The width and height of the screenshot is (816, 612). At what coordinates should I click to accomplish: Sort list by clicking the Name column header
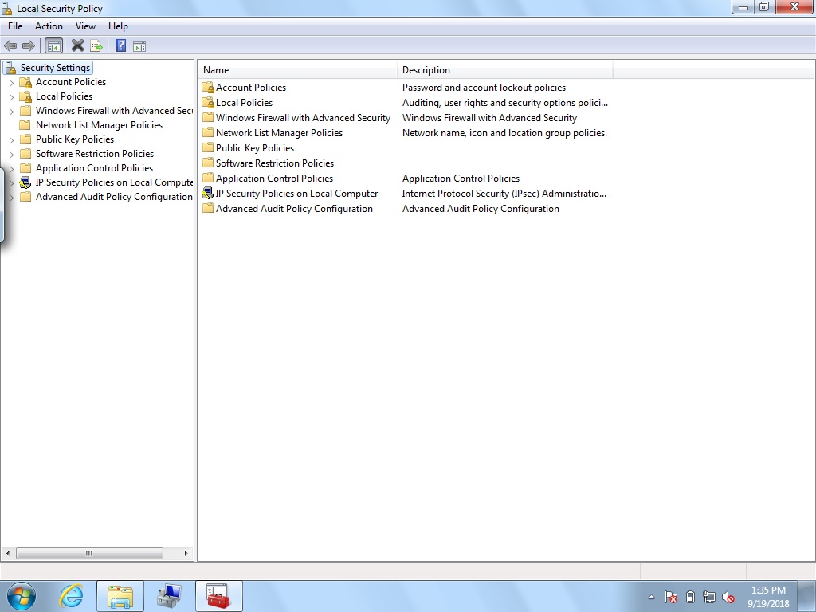click(215, 69)
